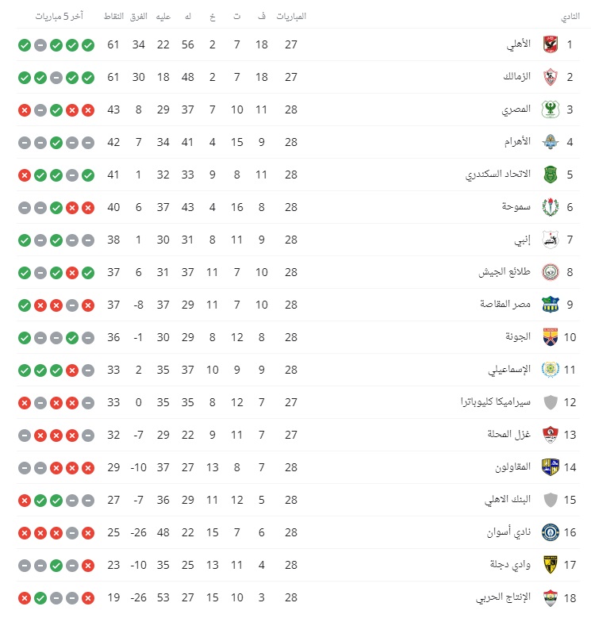Click the grey placeholder shield for Ceramica Cleopatra
Viewport: 591px width, 618px height.
click(550, 402)
